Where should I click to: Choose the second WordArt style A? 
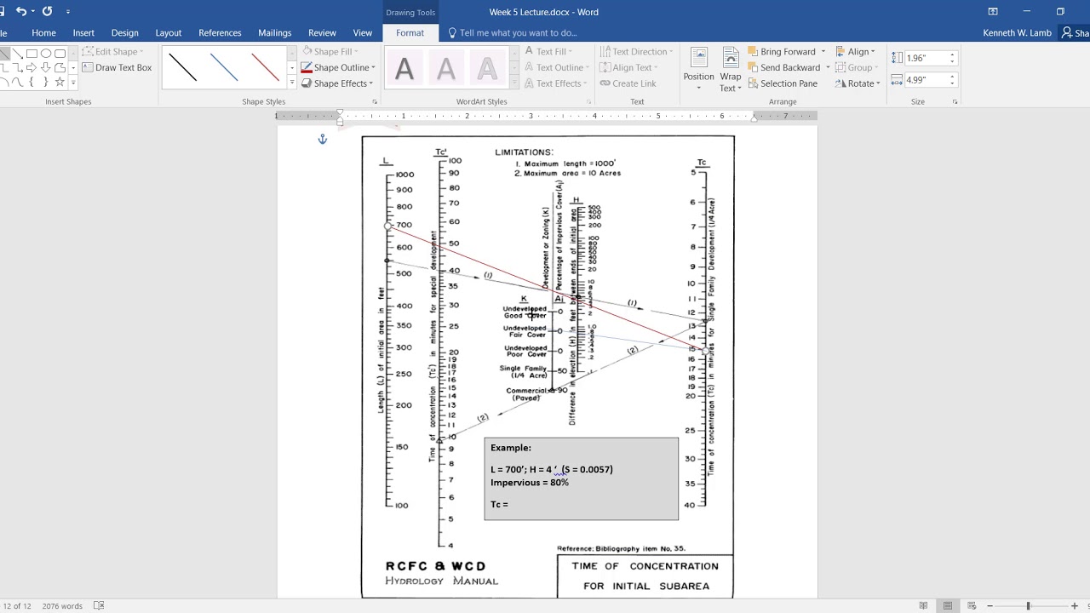click(x=445, y=68)
